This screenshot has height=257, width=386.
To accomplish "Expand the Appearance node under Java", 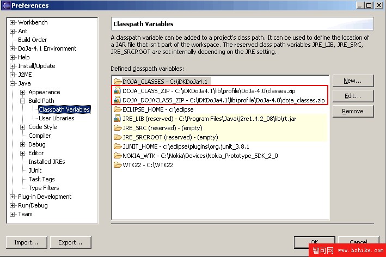I will coord(22,92).
